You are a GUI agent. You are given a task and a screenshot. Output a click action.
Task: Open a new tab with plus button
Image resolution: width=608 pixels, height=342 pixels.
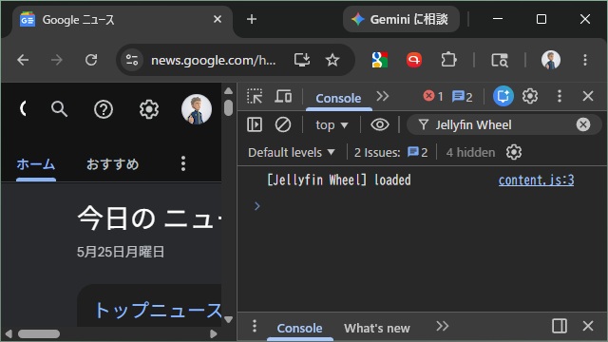coord(252,19)
